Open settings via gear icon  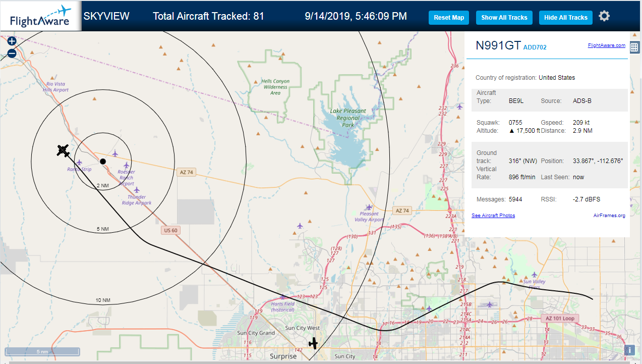tap(604, 16)
